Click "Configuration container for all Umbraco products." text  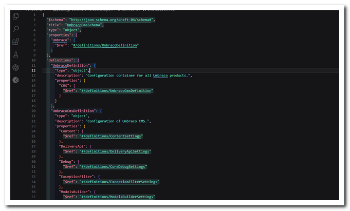138,75
